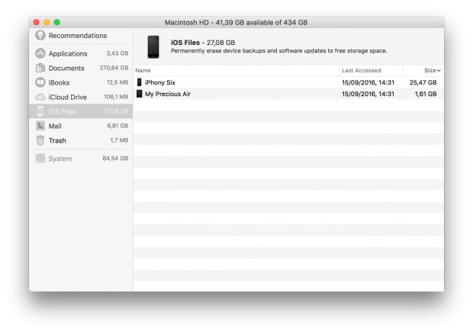The image size is (473, 333).
Task: Select Mail in the sidebar
Action: (81, 126)
